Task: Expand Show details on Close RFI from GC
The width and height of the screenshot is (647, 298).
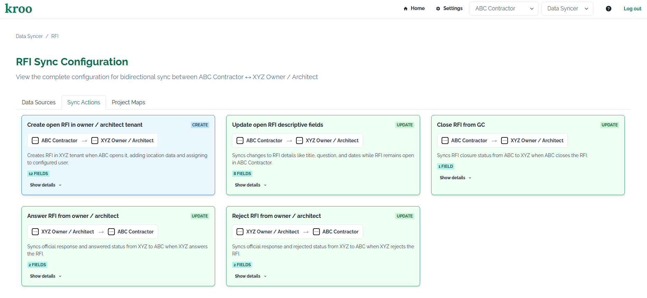Action: coord(455,178)
